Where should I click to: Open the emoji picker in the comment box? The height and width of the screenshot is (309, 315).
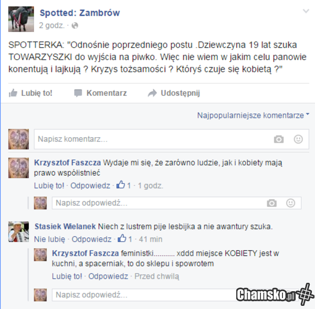[298, 139]
